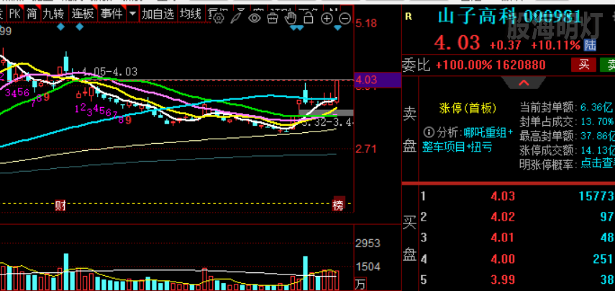
Task: Switch to the 九转 indicator tab
Action: 53,14
